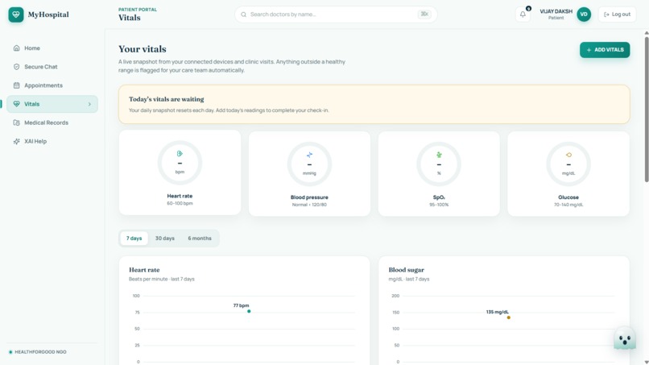Click the 70-140 mg/dL range text
This screenshot has height=365, width=649.
[x=568, y=205]
